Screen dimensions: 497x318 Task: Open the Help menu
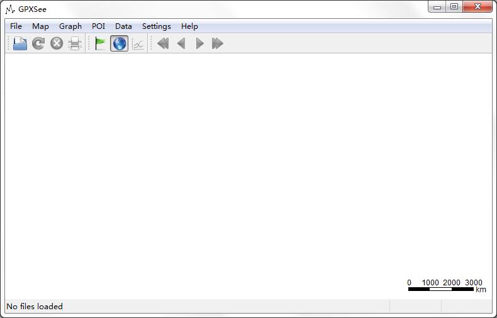click(x=189, y=26)
